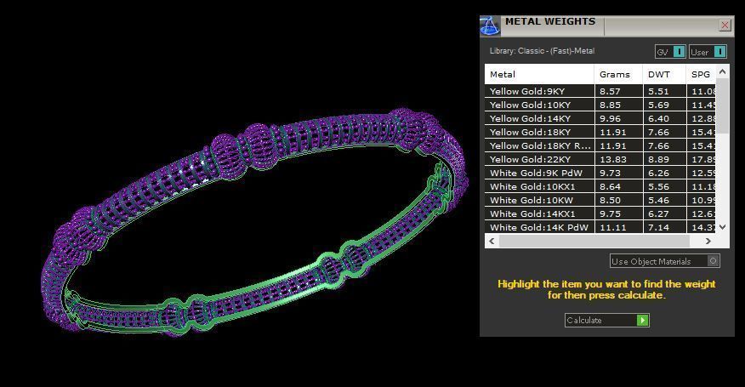
Task: Select the White Gold:9K PdW row
Action: pyautogui.click(x=600, y=173)
